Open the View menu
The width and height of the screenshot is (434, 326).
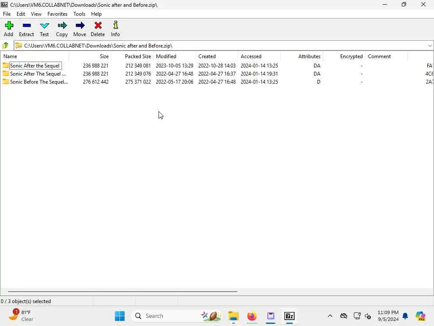tap(36, 14)
